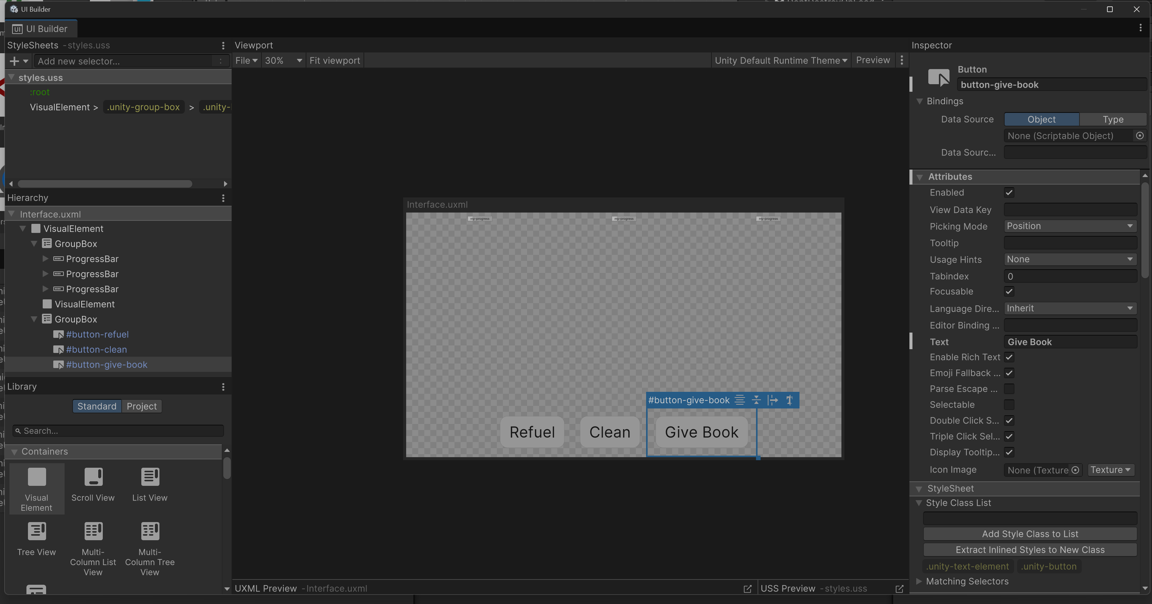The height and width of the screenshot is (604, 1152).
Task: Click the Inspector vertical scrollbar
Action: [1144, 231]
